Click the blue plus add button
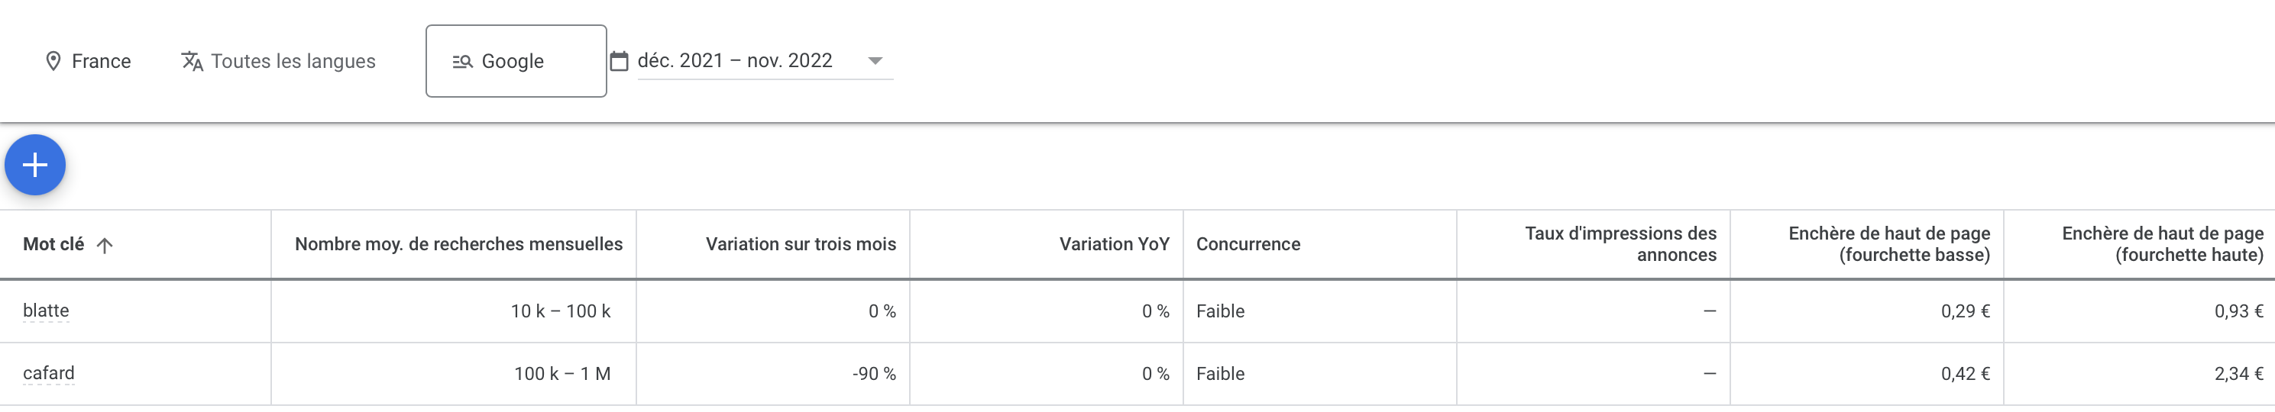 tap(35, 165)
